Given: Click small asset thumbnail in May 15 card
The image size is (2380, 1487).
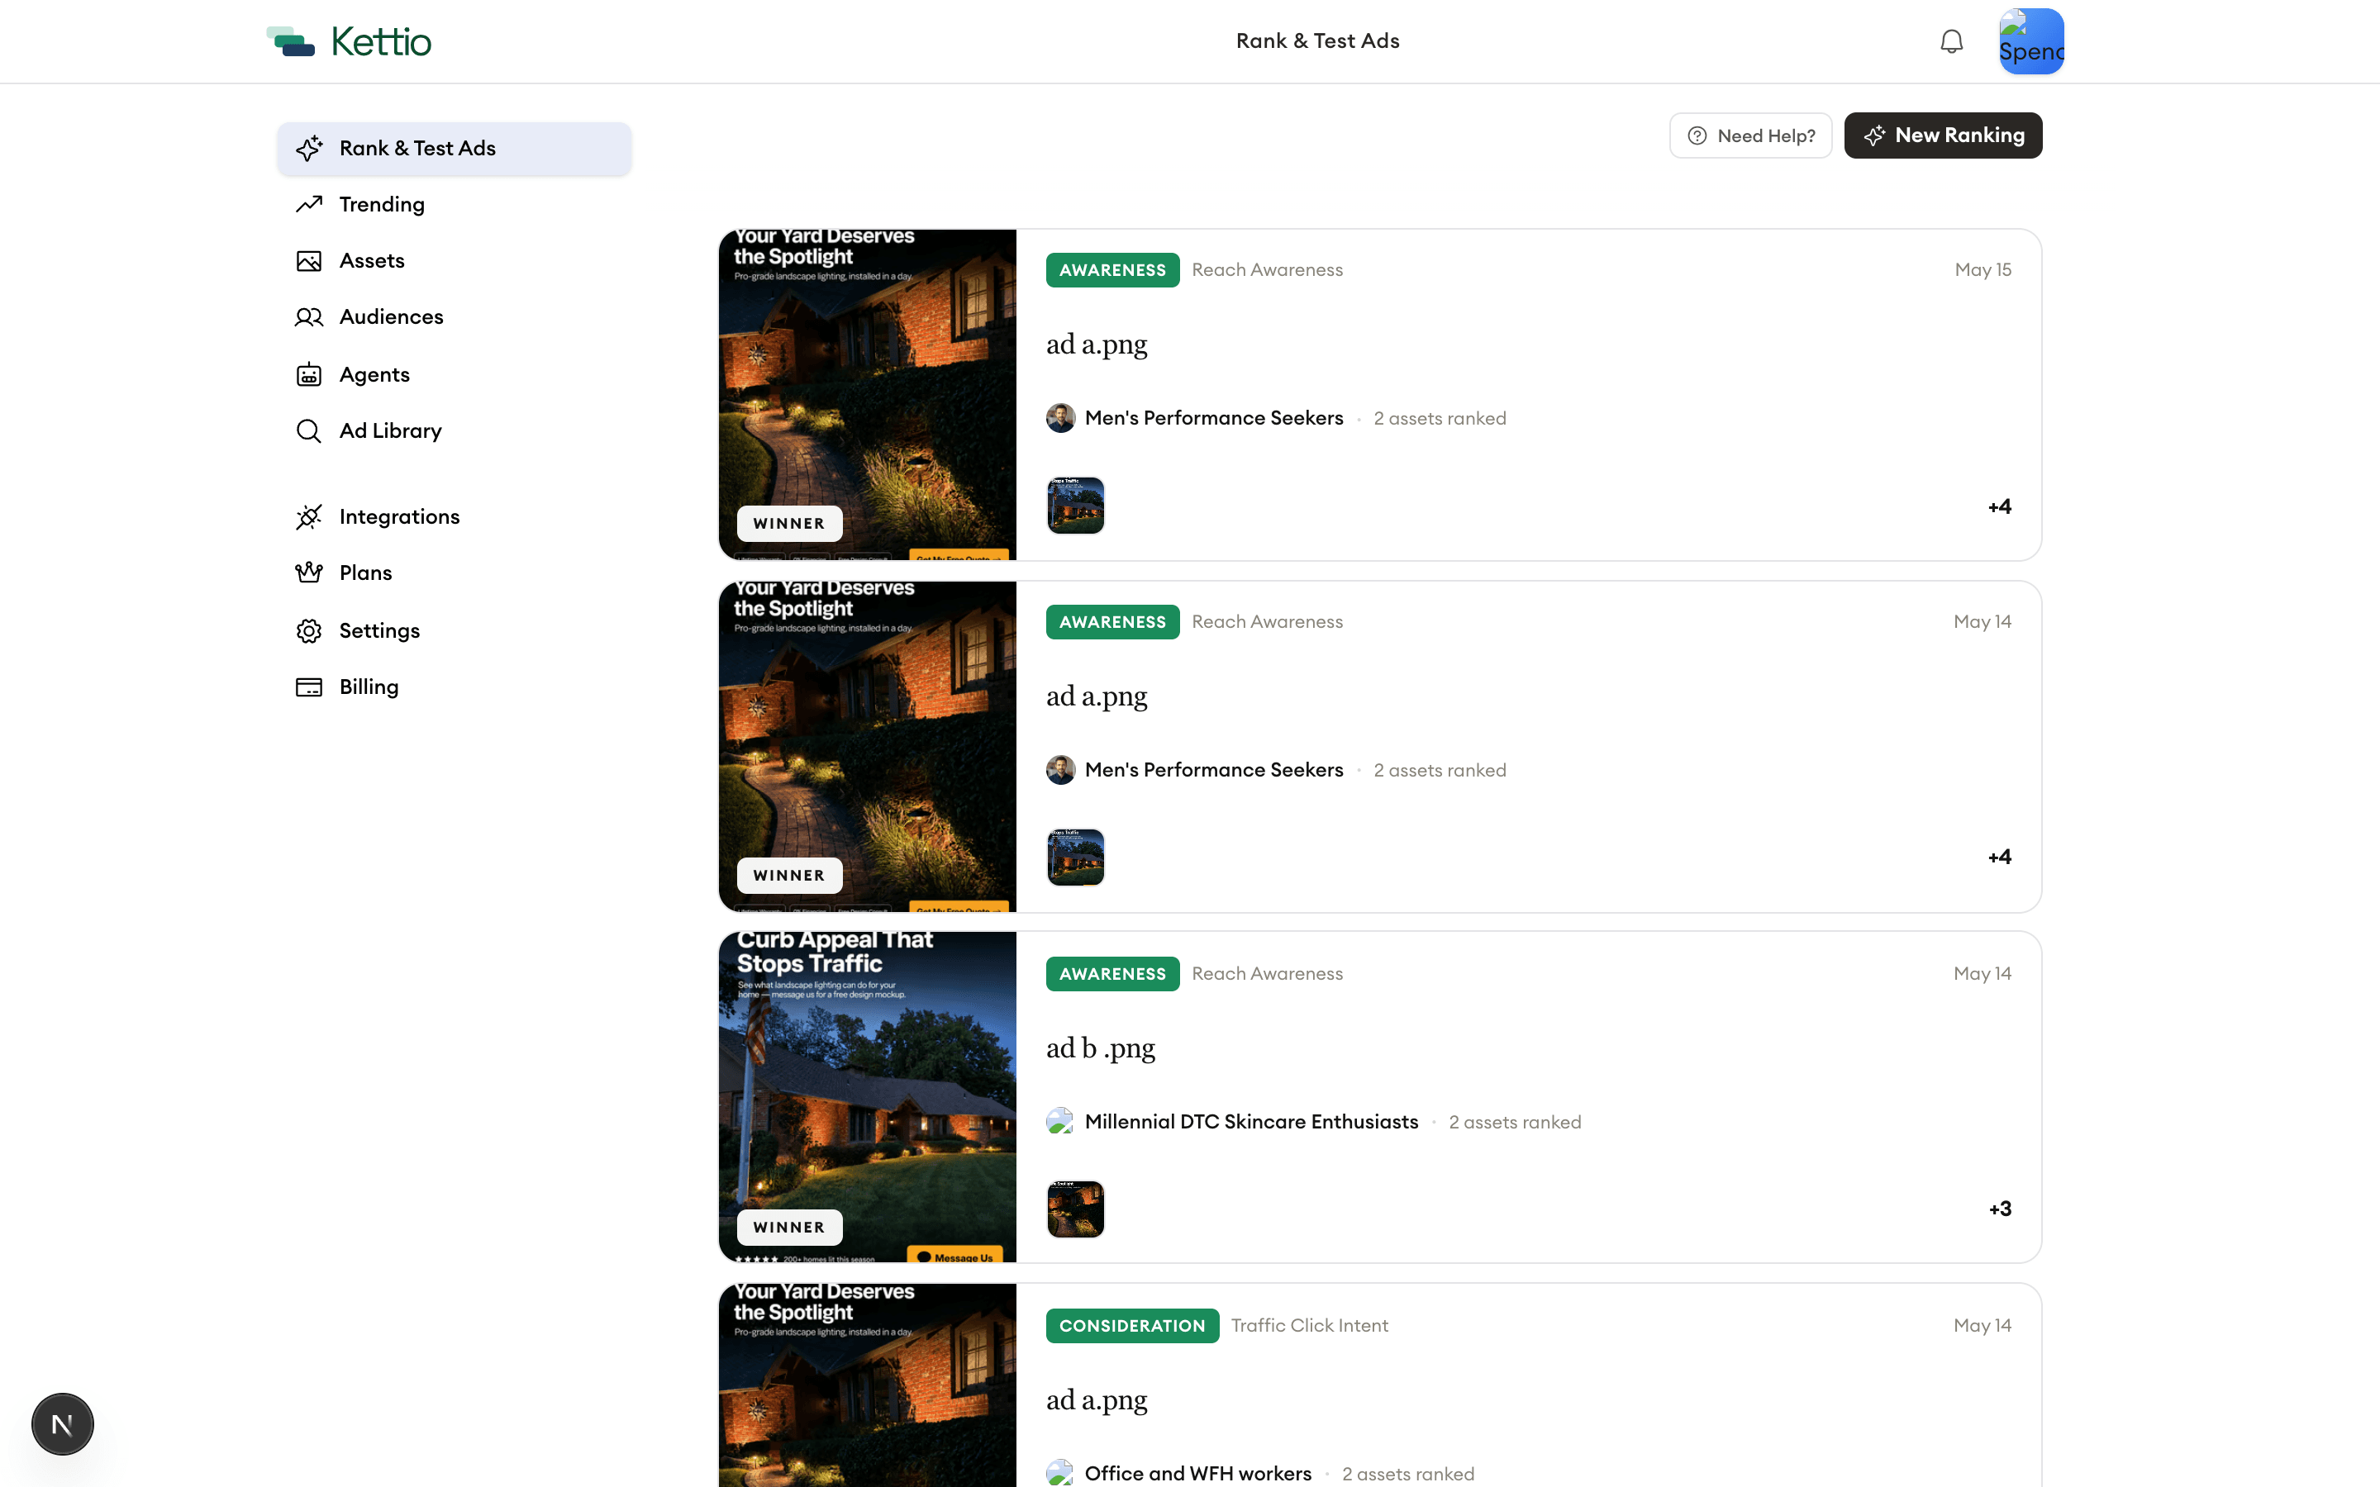Looking at the screenshot, I should tap(1075, 506).
